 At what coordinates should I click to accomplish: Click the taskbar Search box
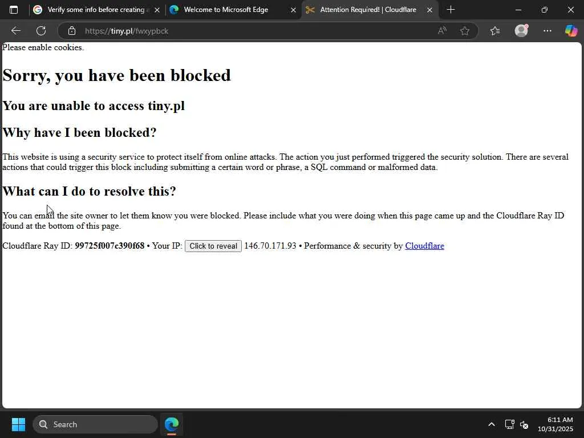[95, 424]
